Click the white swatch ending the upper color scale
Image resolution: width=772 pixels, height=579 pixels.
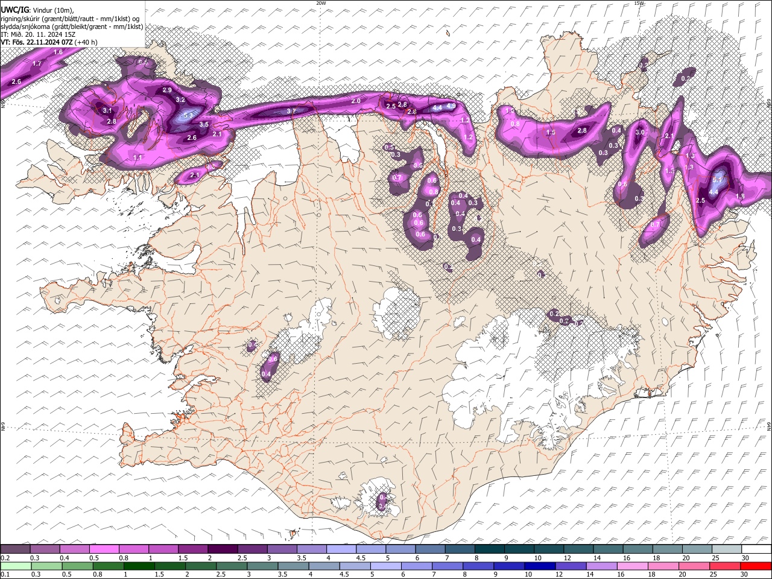click(x=756, y=549)
